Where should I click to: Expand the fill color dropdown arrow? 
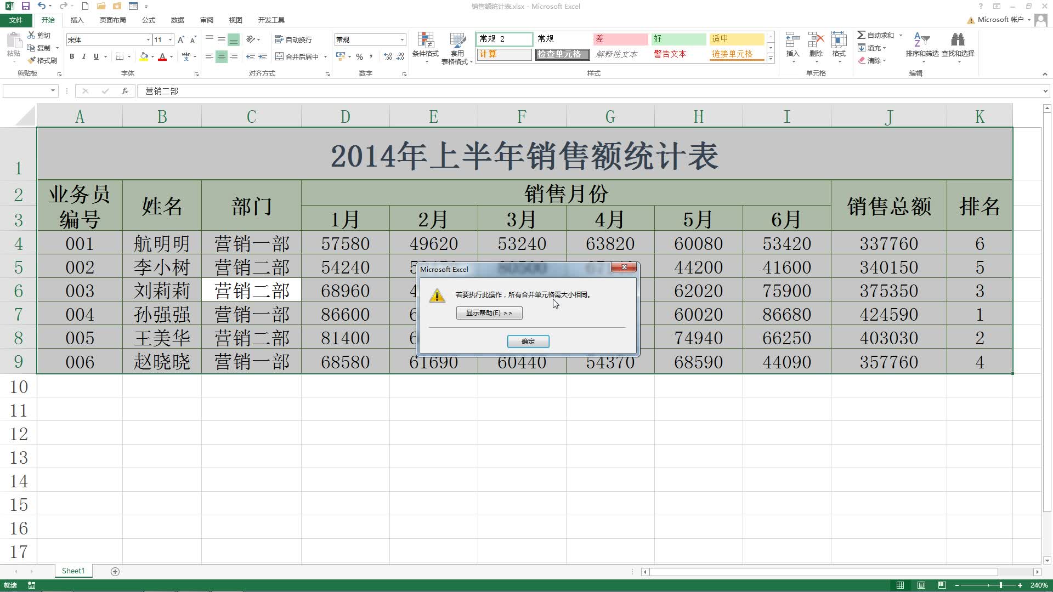click(x=152, y=57)
